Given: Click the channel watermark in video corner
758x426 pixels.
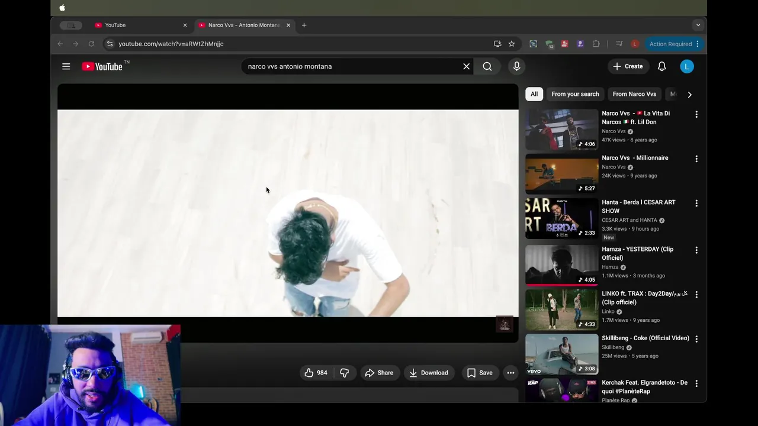Looking at the screenshot, I should coord(505,324).
